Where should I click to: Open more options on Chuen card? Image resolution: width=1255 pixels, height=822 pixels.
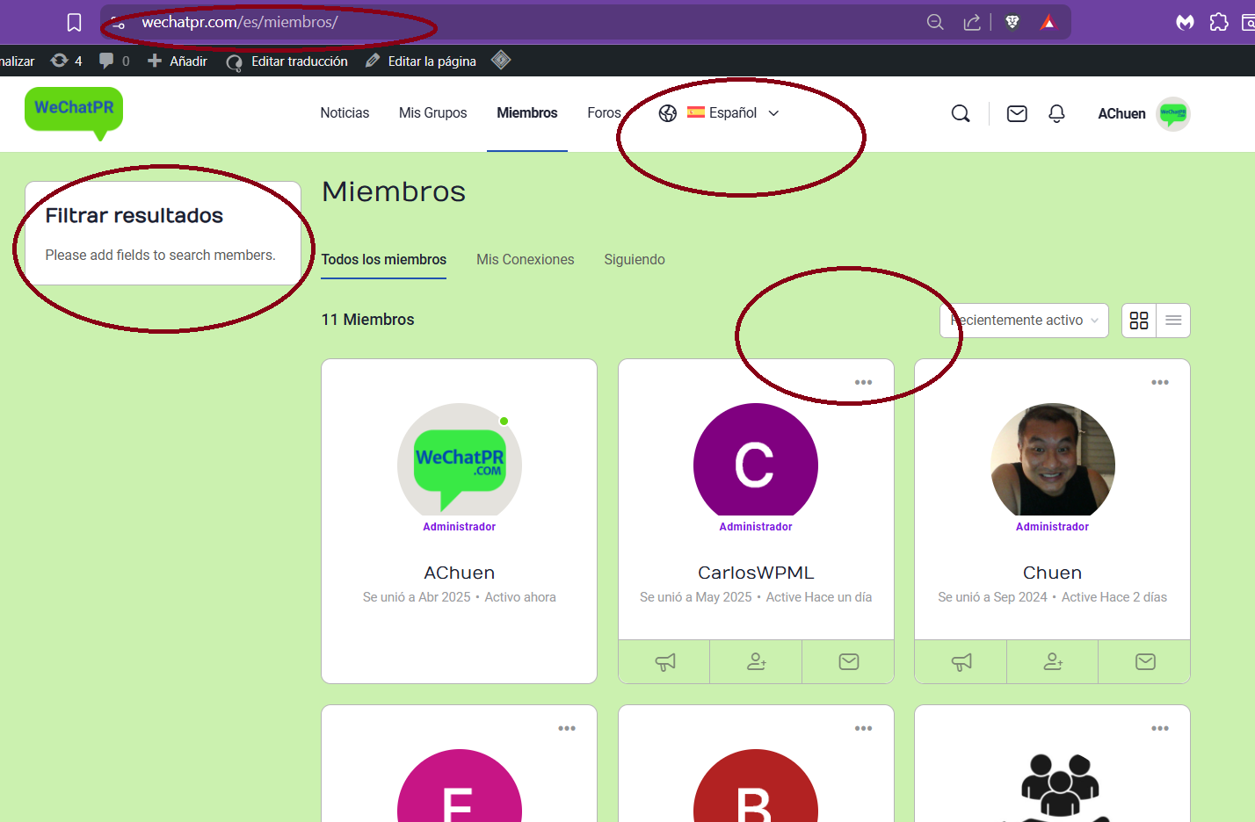tap(1159, 382)
